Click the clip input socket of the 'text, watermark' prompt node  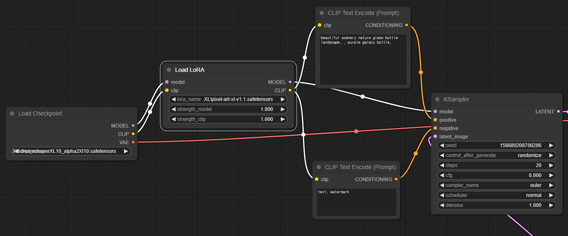pos(317,179)
